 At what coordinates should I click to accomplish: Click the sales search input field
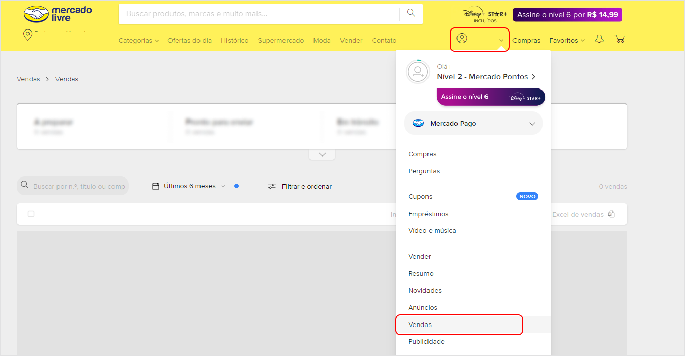pyautogui.click(x=78, y=187)
